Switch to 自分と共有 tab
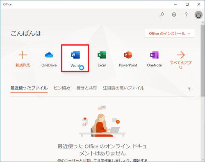This screenshot has width=205, height=162. [87, 88]
